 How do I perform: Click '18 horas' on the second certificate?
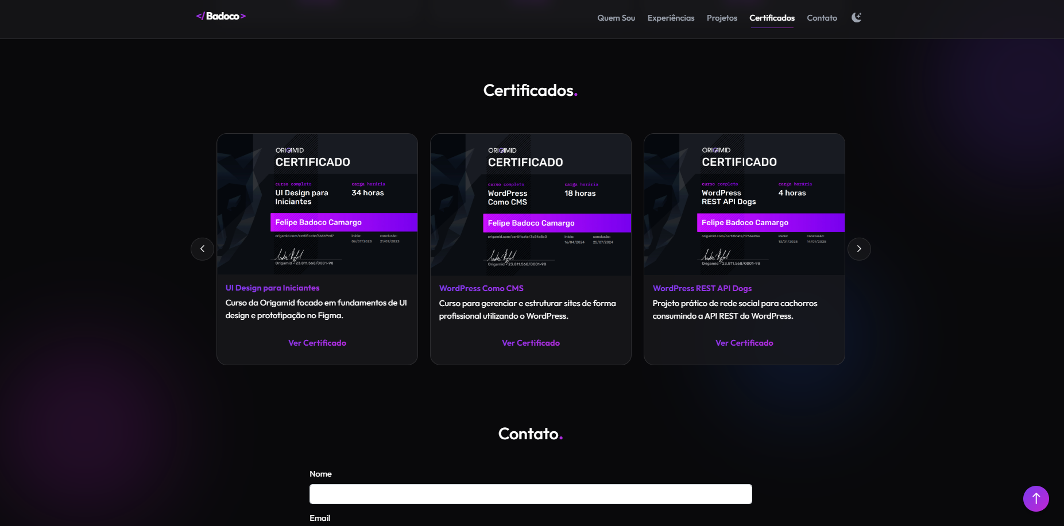580,194
